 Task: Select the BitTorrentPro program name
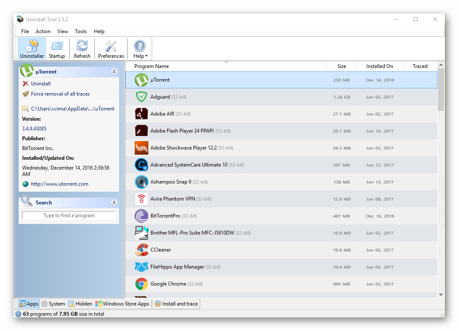point(165,216)
